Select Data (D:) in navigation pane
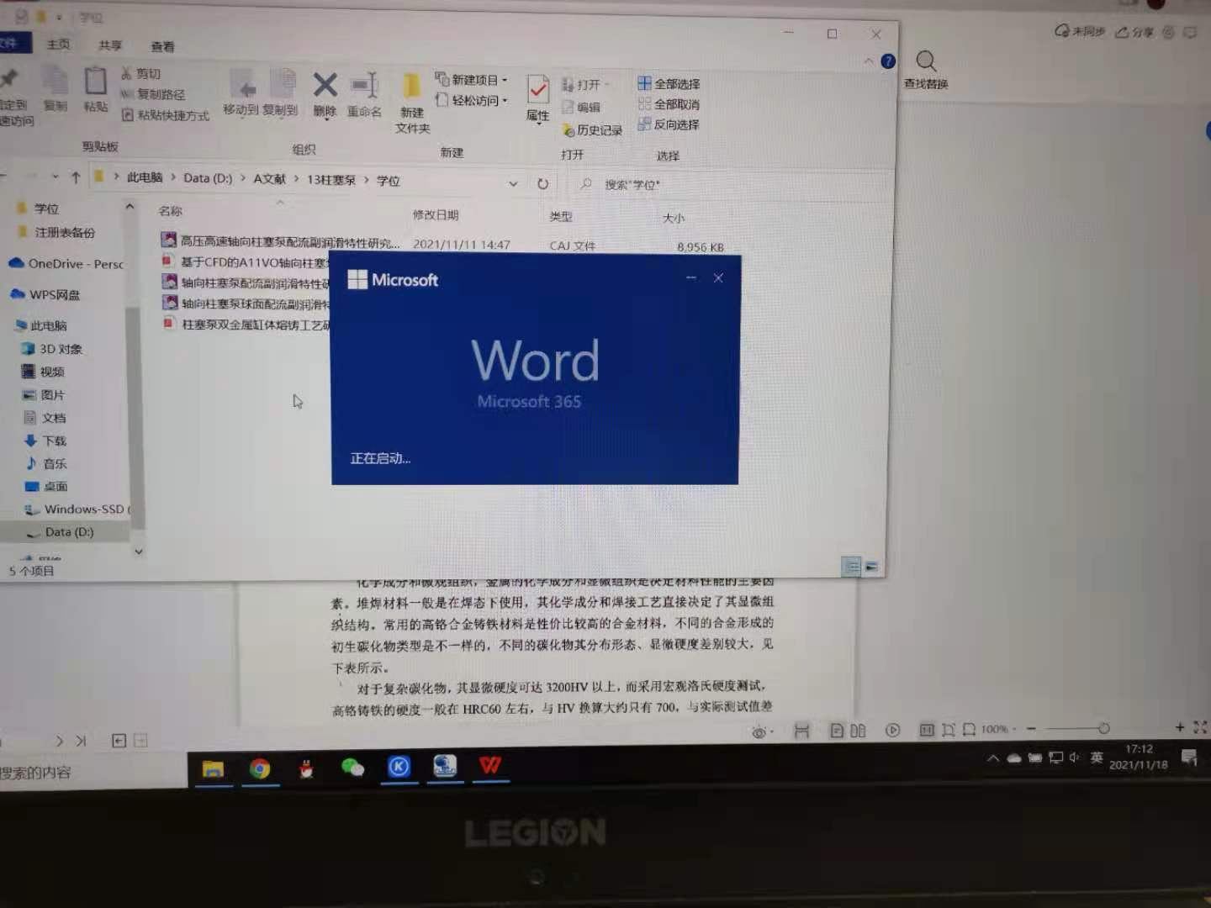 click(68, 532)
